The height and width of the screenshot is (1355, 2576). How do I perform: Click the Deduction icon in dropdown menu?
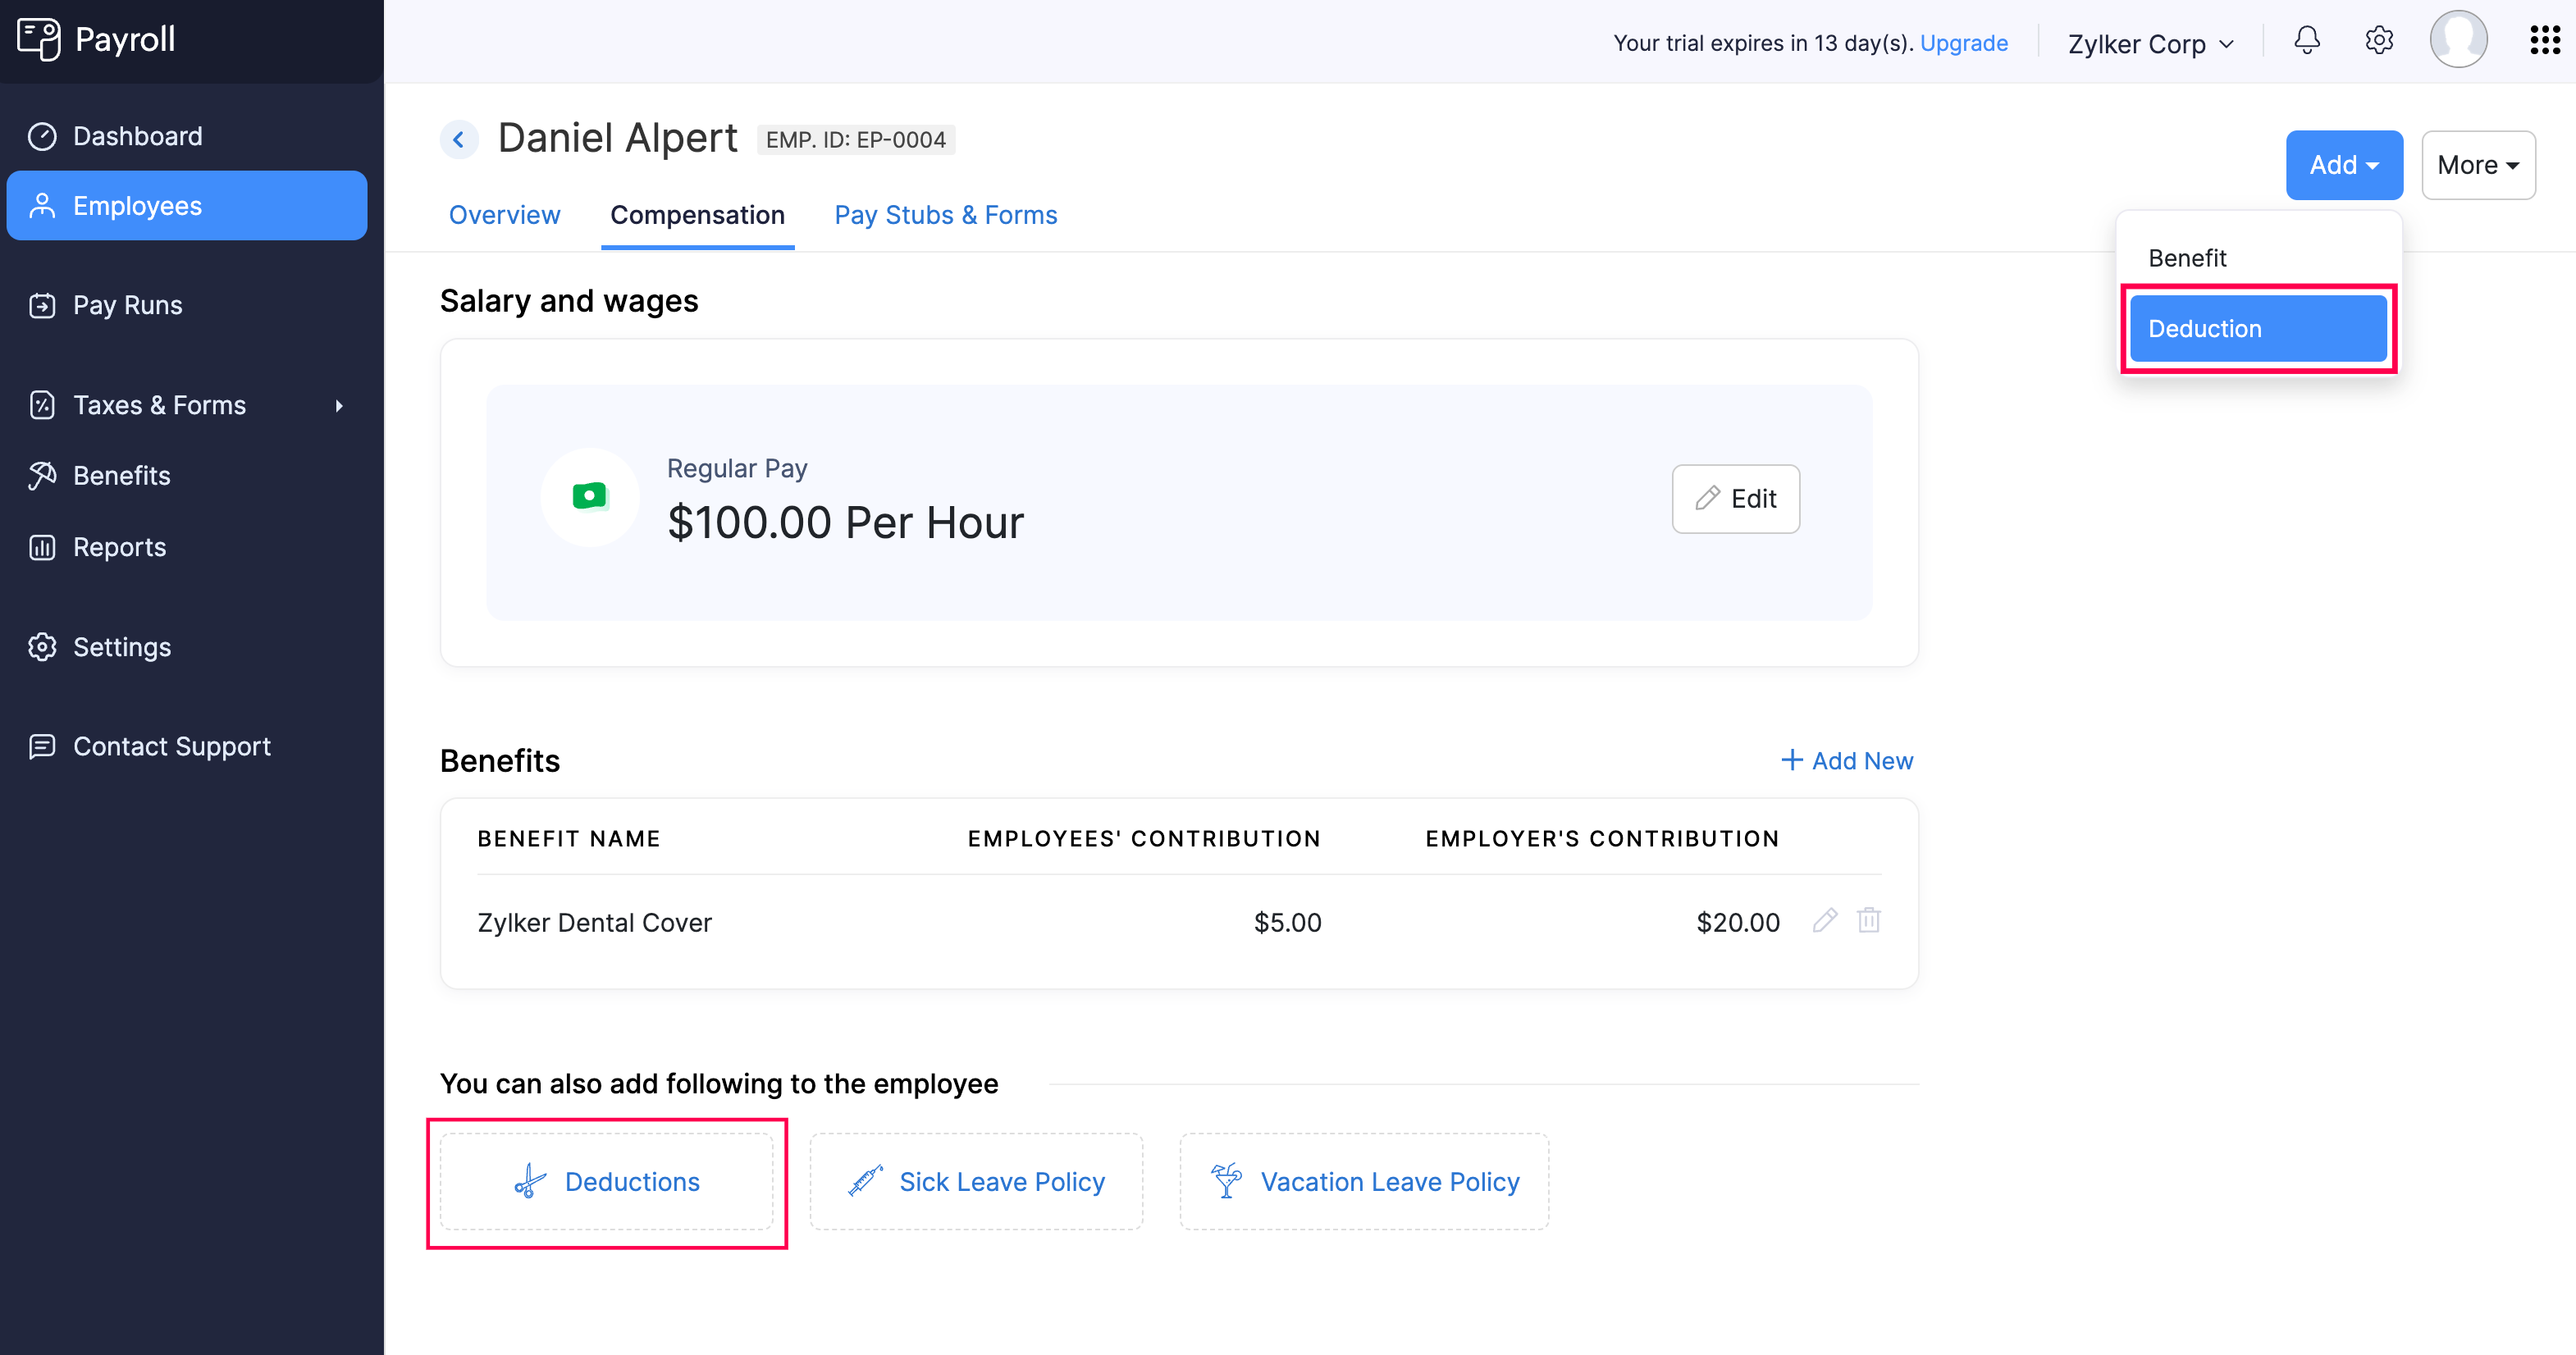point(2258,327)
